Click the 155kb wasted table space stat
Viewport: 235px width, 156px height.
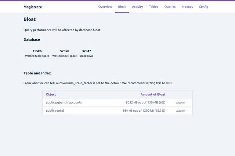(x=37, y=51)
